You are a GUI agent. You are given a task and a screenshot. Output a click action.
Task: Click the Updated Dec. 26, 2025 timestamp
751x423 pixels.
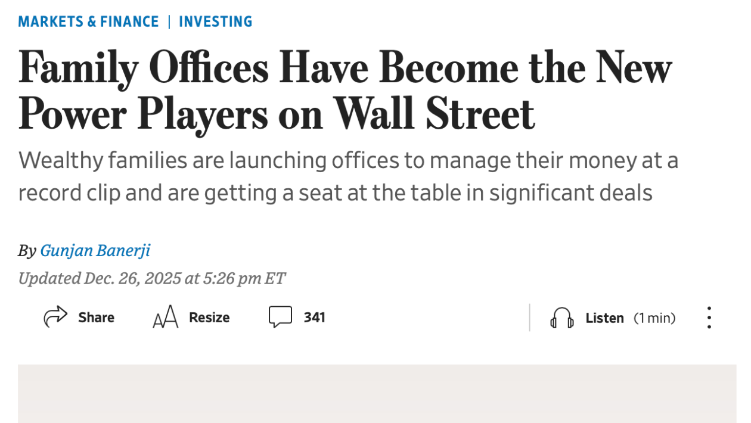point(152,278)
